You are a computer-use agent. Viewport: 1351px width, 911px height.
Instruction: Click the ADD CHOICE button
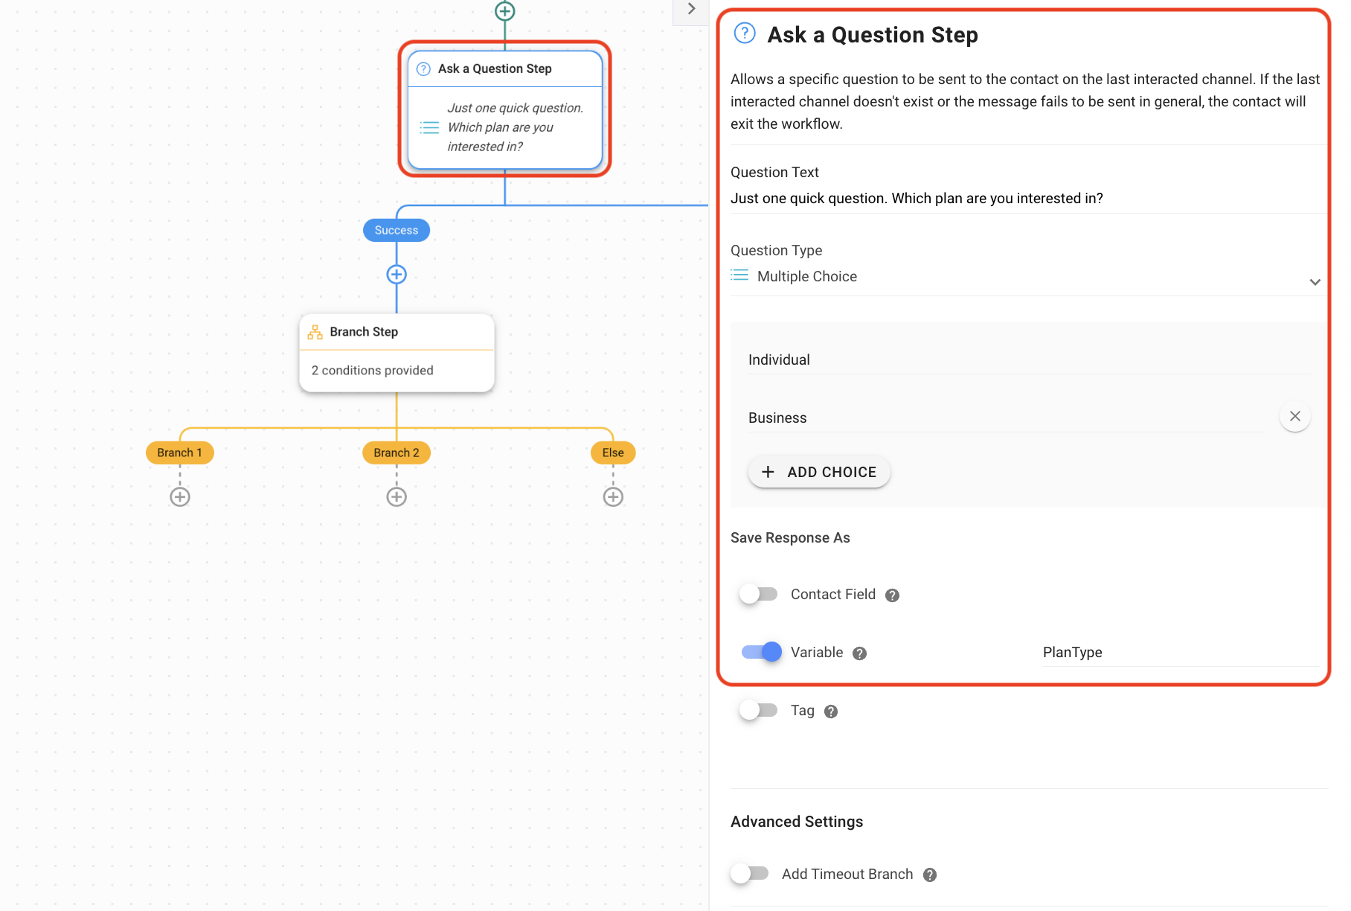819,472
